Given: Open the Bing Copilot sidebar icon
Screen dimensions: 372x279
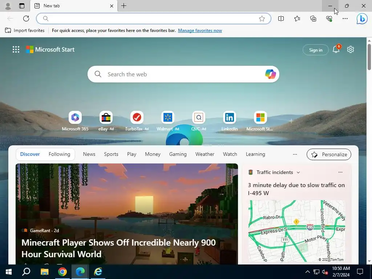Looking at the screenshot, I should [x=362, y=19].
